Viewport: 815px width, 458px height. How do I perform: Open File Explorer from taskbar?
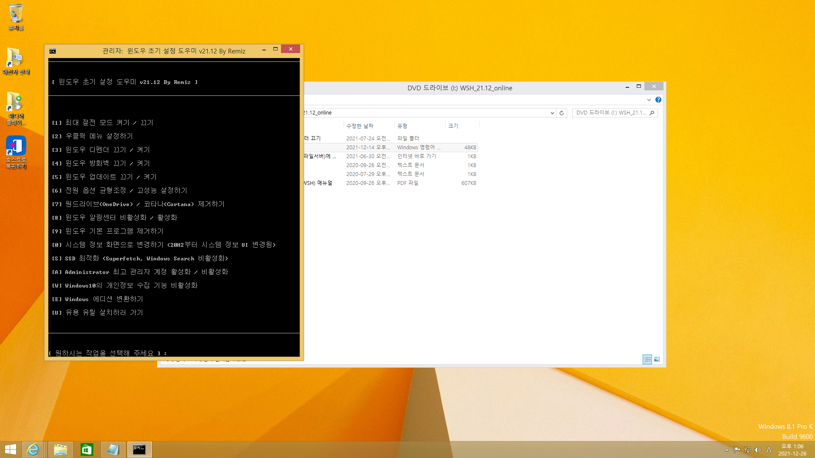pyautogui.click(x=60, y=450)
